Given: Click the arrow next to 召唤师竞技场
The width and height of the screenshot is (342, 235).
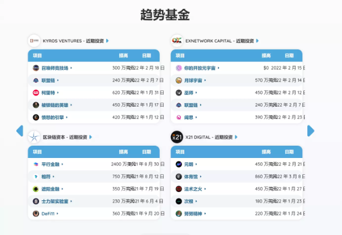Looking at the screenshot, I should [x=72, y=68].
